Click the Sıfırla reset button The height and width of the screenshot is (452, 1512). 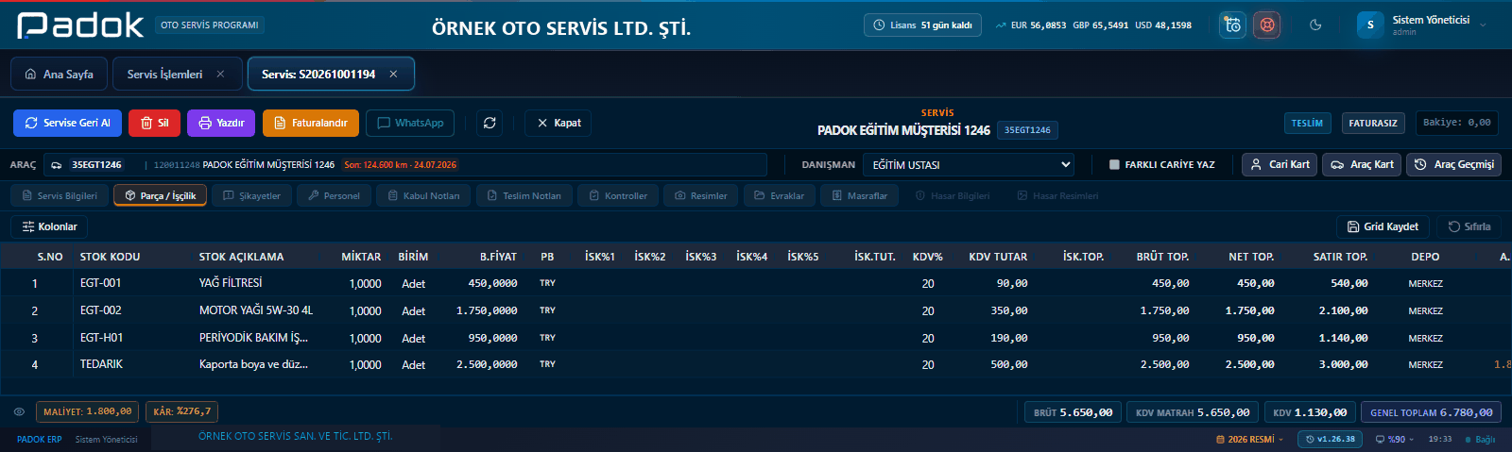tap(1469, 226)
